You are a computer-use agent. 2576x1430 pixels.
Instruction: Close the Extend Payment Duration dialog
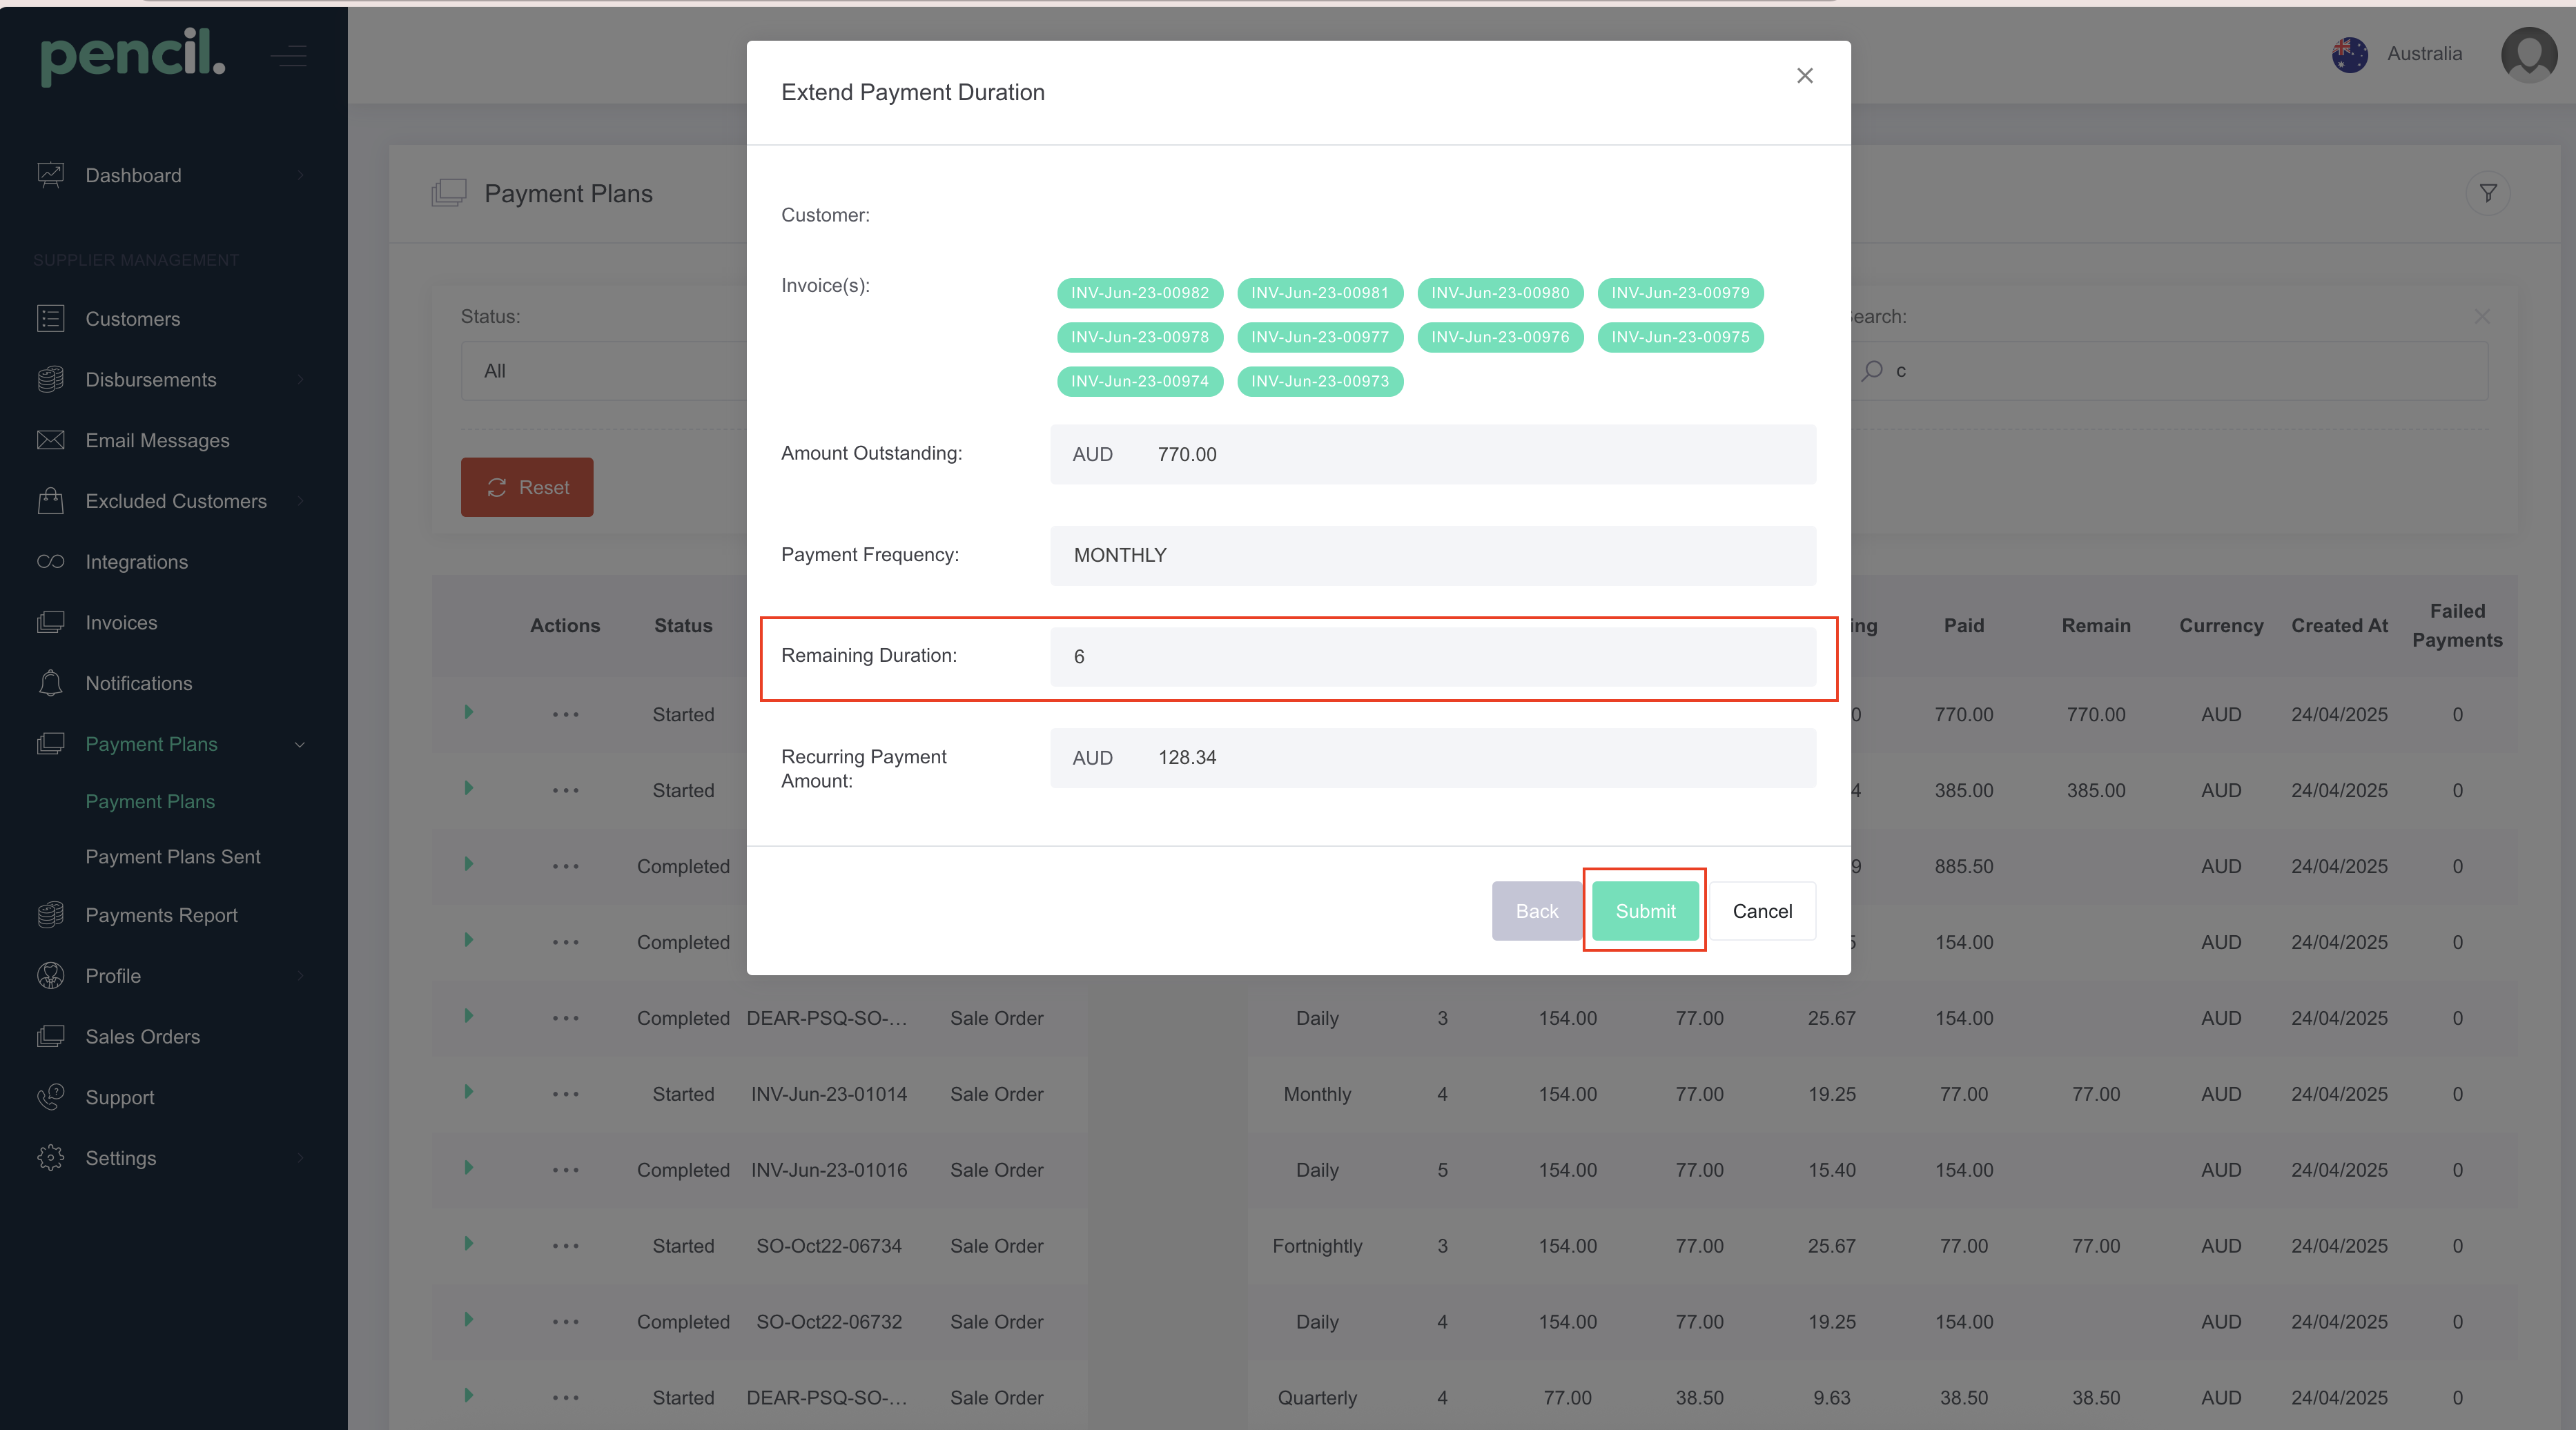pos(1804,76)
